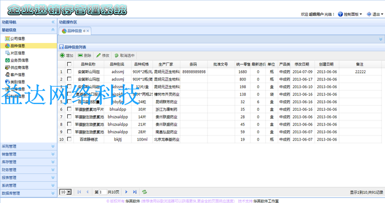Screen dimensions: 385x203
Task: Expand the 系统管理 section
Action: (28, 186)
